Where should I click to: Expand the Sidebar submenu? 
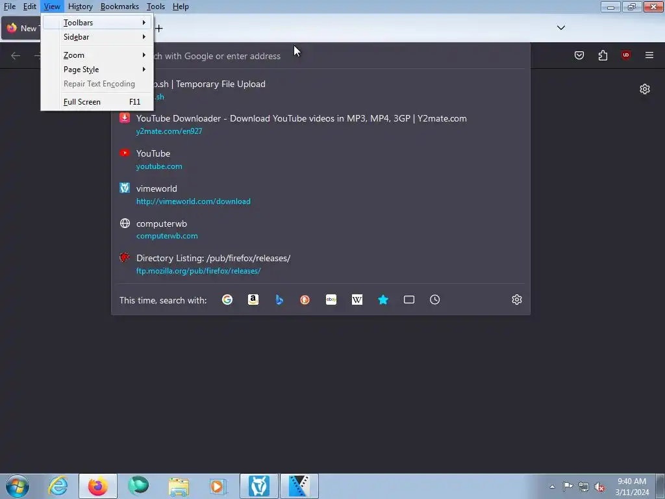[97, 37]
